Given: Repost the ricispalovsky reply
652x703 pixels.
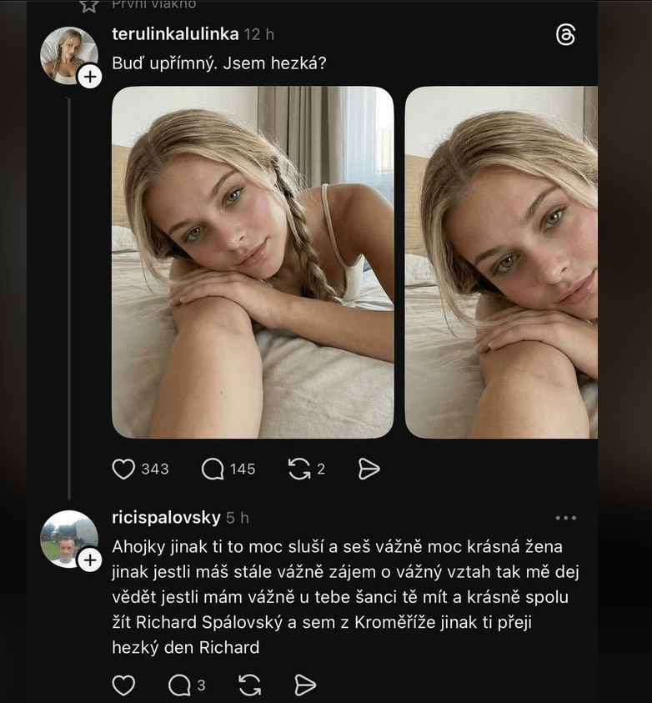Looking at the screenshot, I should tap(249, 685).
